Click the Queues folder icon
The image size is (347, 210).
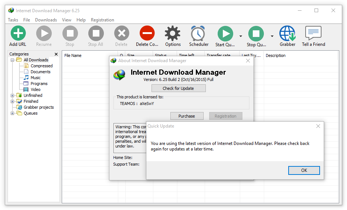tap(20, 113)
